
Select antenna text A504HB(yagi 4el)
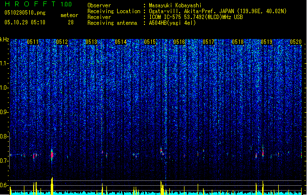[172, 23]
